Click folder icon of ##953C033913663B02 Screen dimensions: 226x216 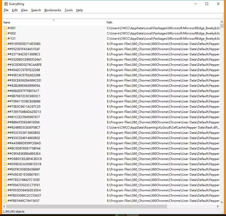click(x=5, y=133)
